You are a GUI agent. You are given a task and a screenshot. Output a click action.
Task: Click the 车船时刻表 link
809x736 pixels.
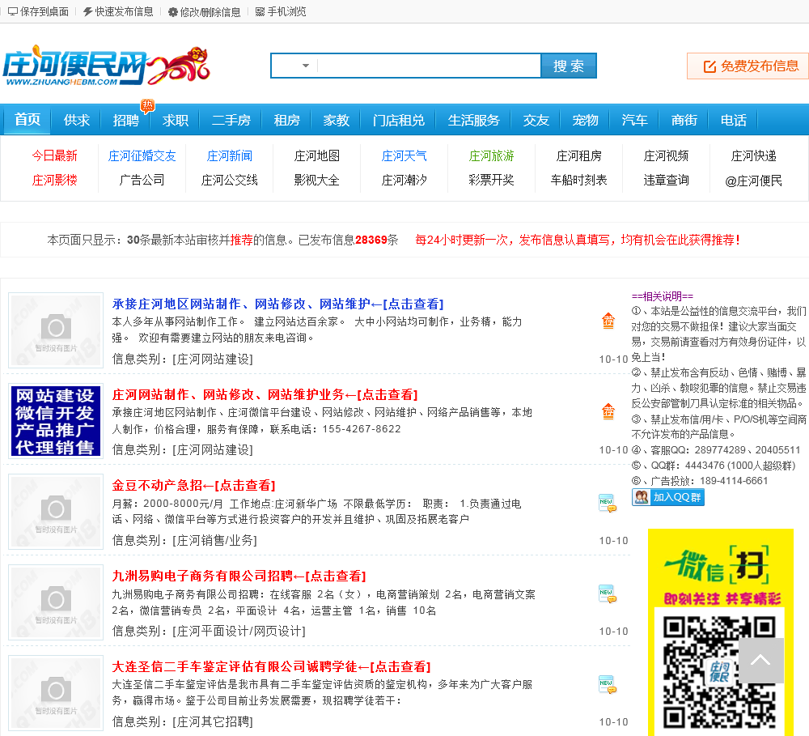[579, 180]
